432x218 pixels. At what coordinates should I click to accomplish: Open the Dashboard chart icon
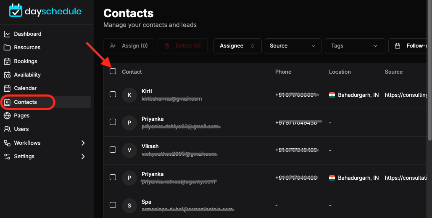tap(7, 34)
